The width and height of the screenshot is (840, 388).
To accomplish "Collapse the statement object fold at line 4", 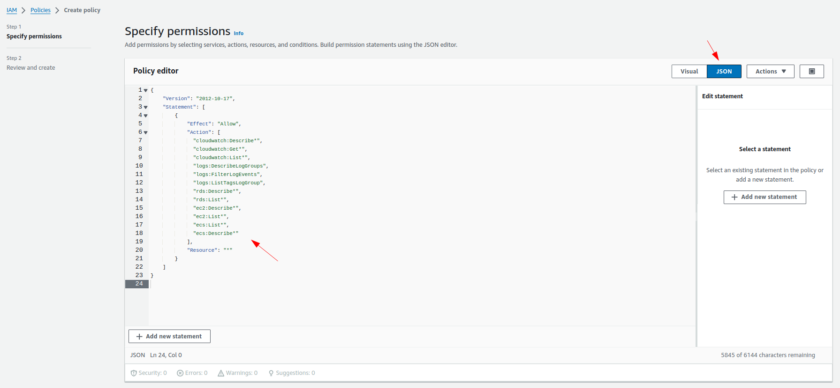I will point(146,116).
